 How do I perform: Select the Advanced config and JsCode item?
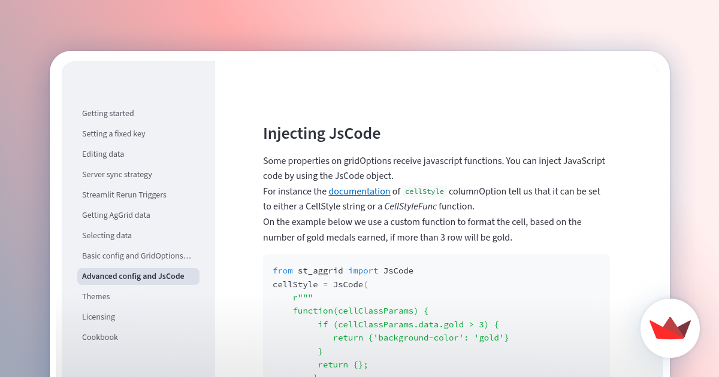point(134,276)
